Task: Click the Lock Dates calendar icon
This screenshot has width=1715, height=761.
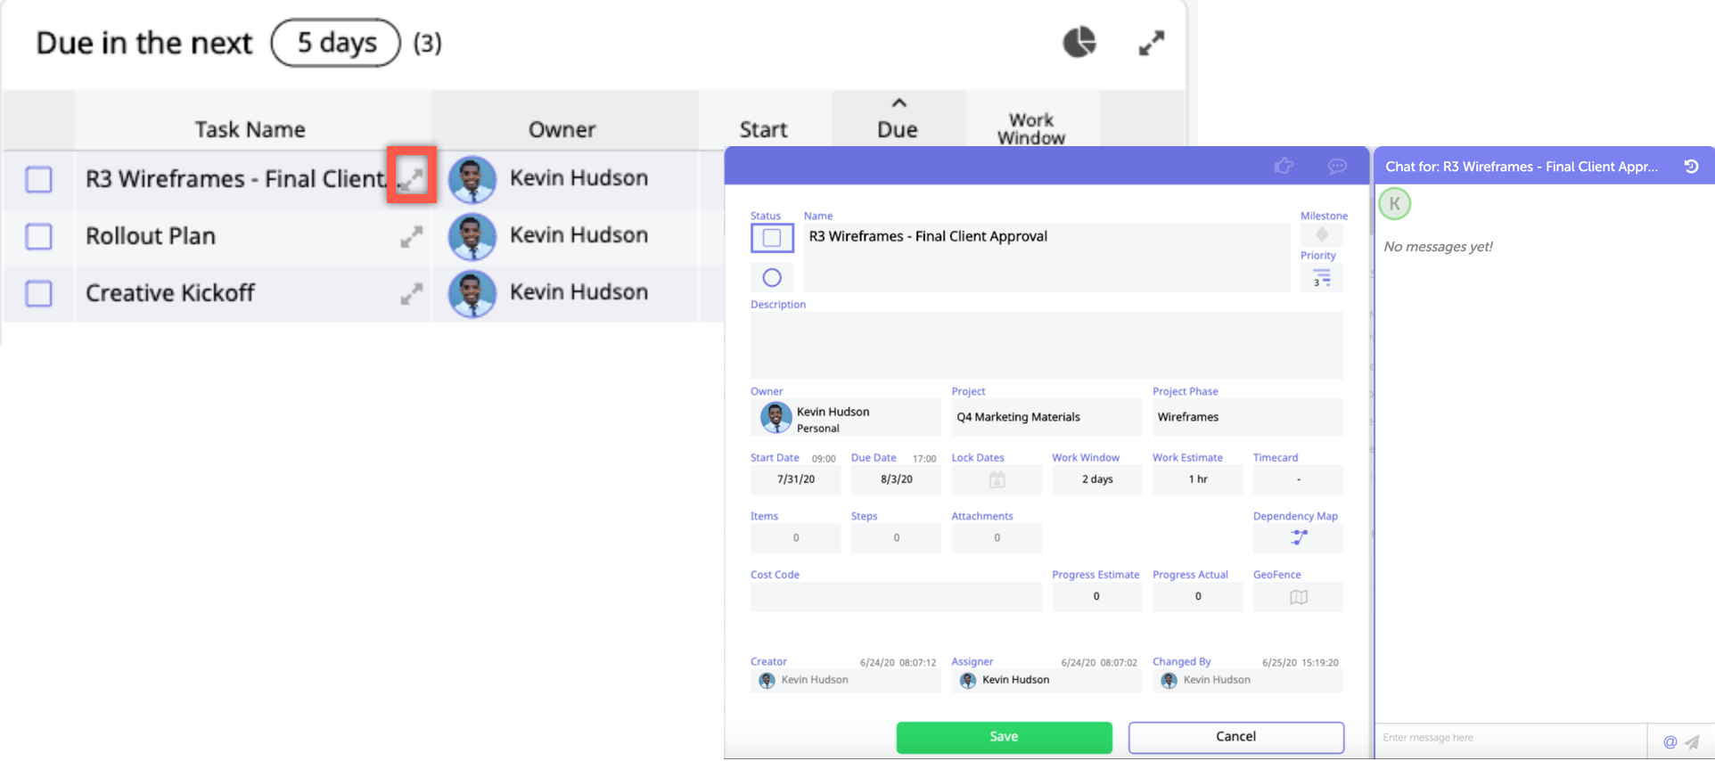Action: coord(997,479)
